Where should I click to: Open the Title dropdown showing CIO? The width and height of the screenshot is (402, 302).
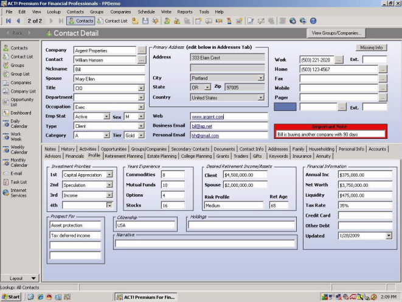[141, 88]
